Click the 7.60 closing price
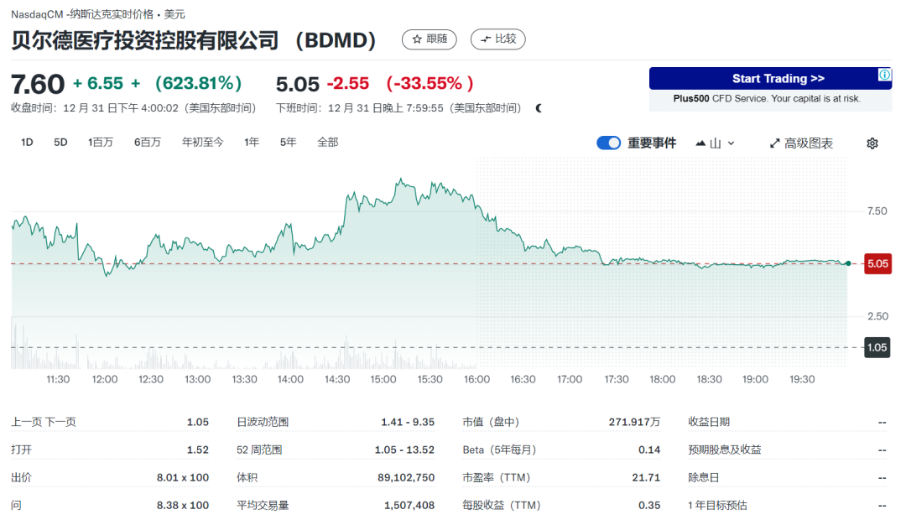Screen dimensions: 906x525 pyautogui.click(x=38, y=85)
